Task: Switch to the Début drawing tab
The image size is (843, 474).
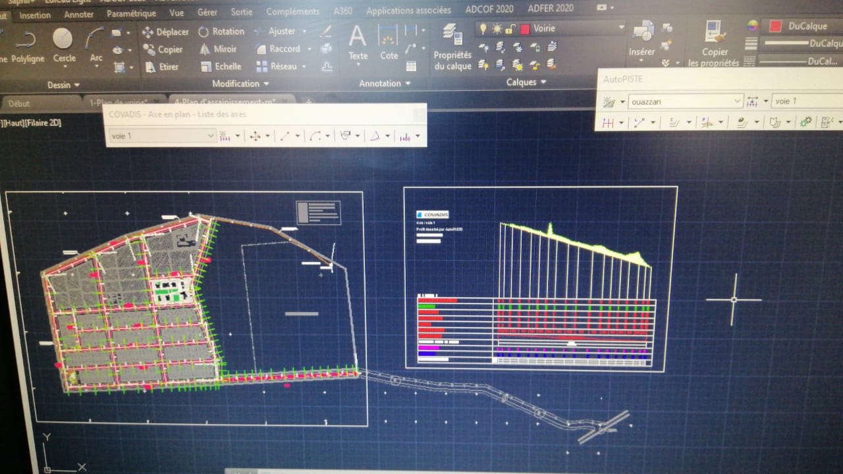Action: (x=19, y=103)
